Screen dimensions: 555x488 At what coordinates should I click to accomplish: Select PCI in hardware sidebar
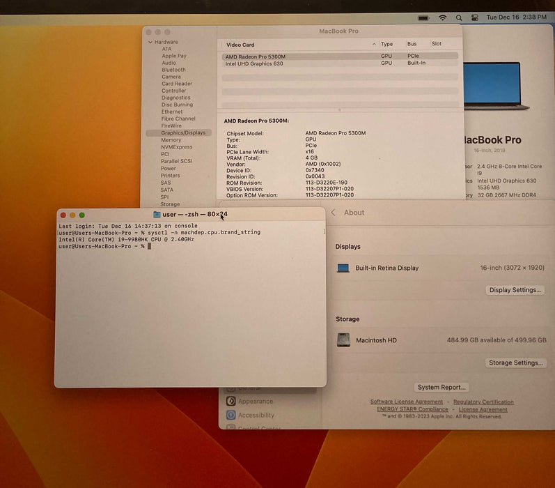coord(165,154)
